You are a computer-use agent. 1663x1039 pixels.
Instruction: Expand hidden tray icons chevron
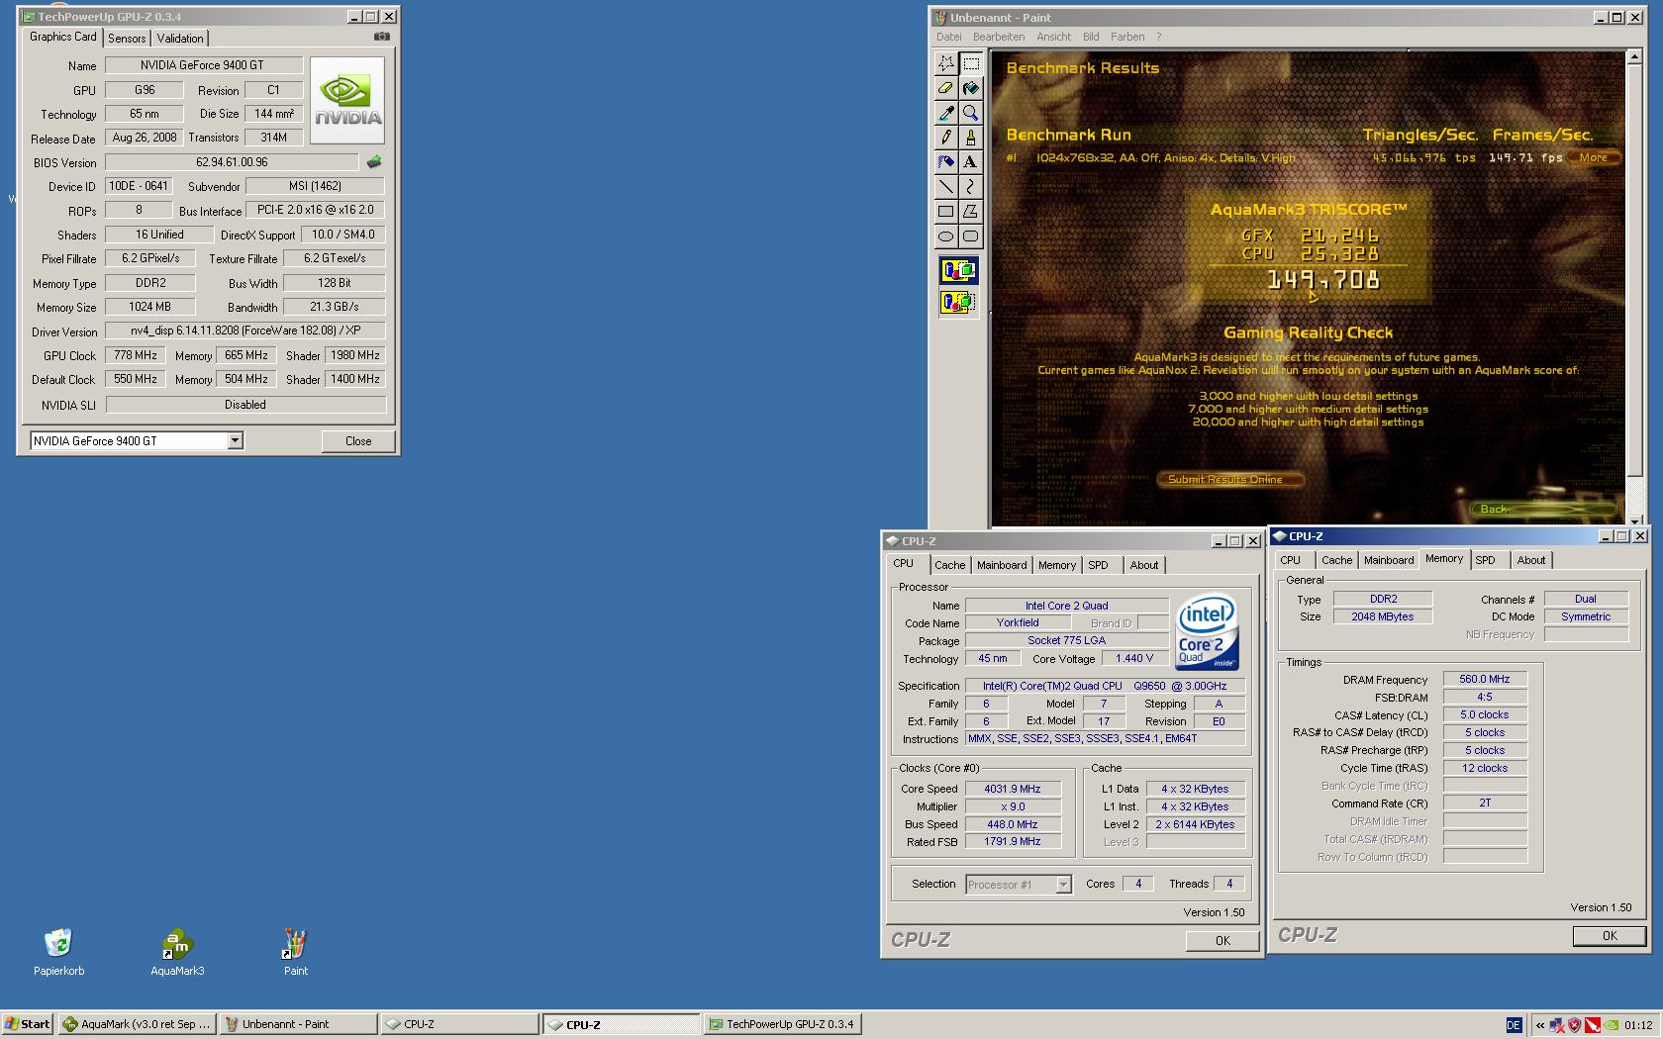pos(1540,1025)
